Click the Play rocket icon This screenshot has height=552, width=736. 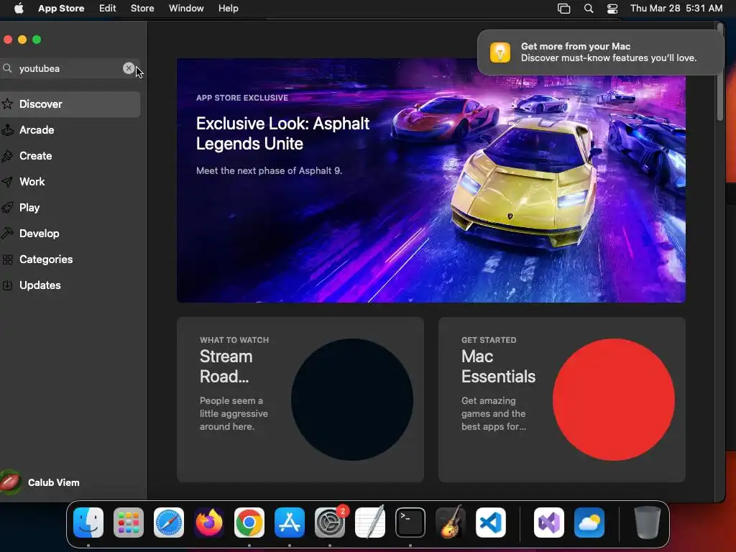[7, 208]
